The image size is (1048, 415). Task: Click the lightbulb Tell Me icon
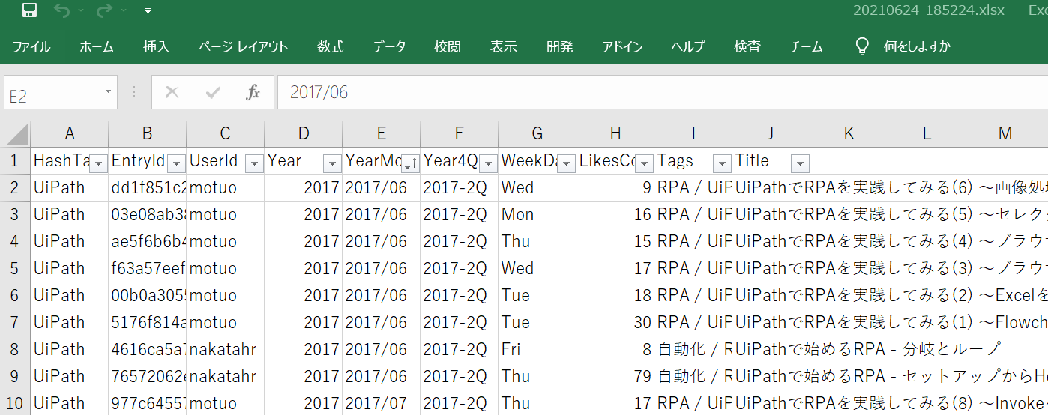click(863, 46)
